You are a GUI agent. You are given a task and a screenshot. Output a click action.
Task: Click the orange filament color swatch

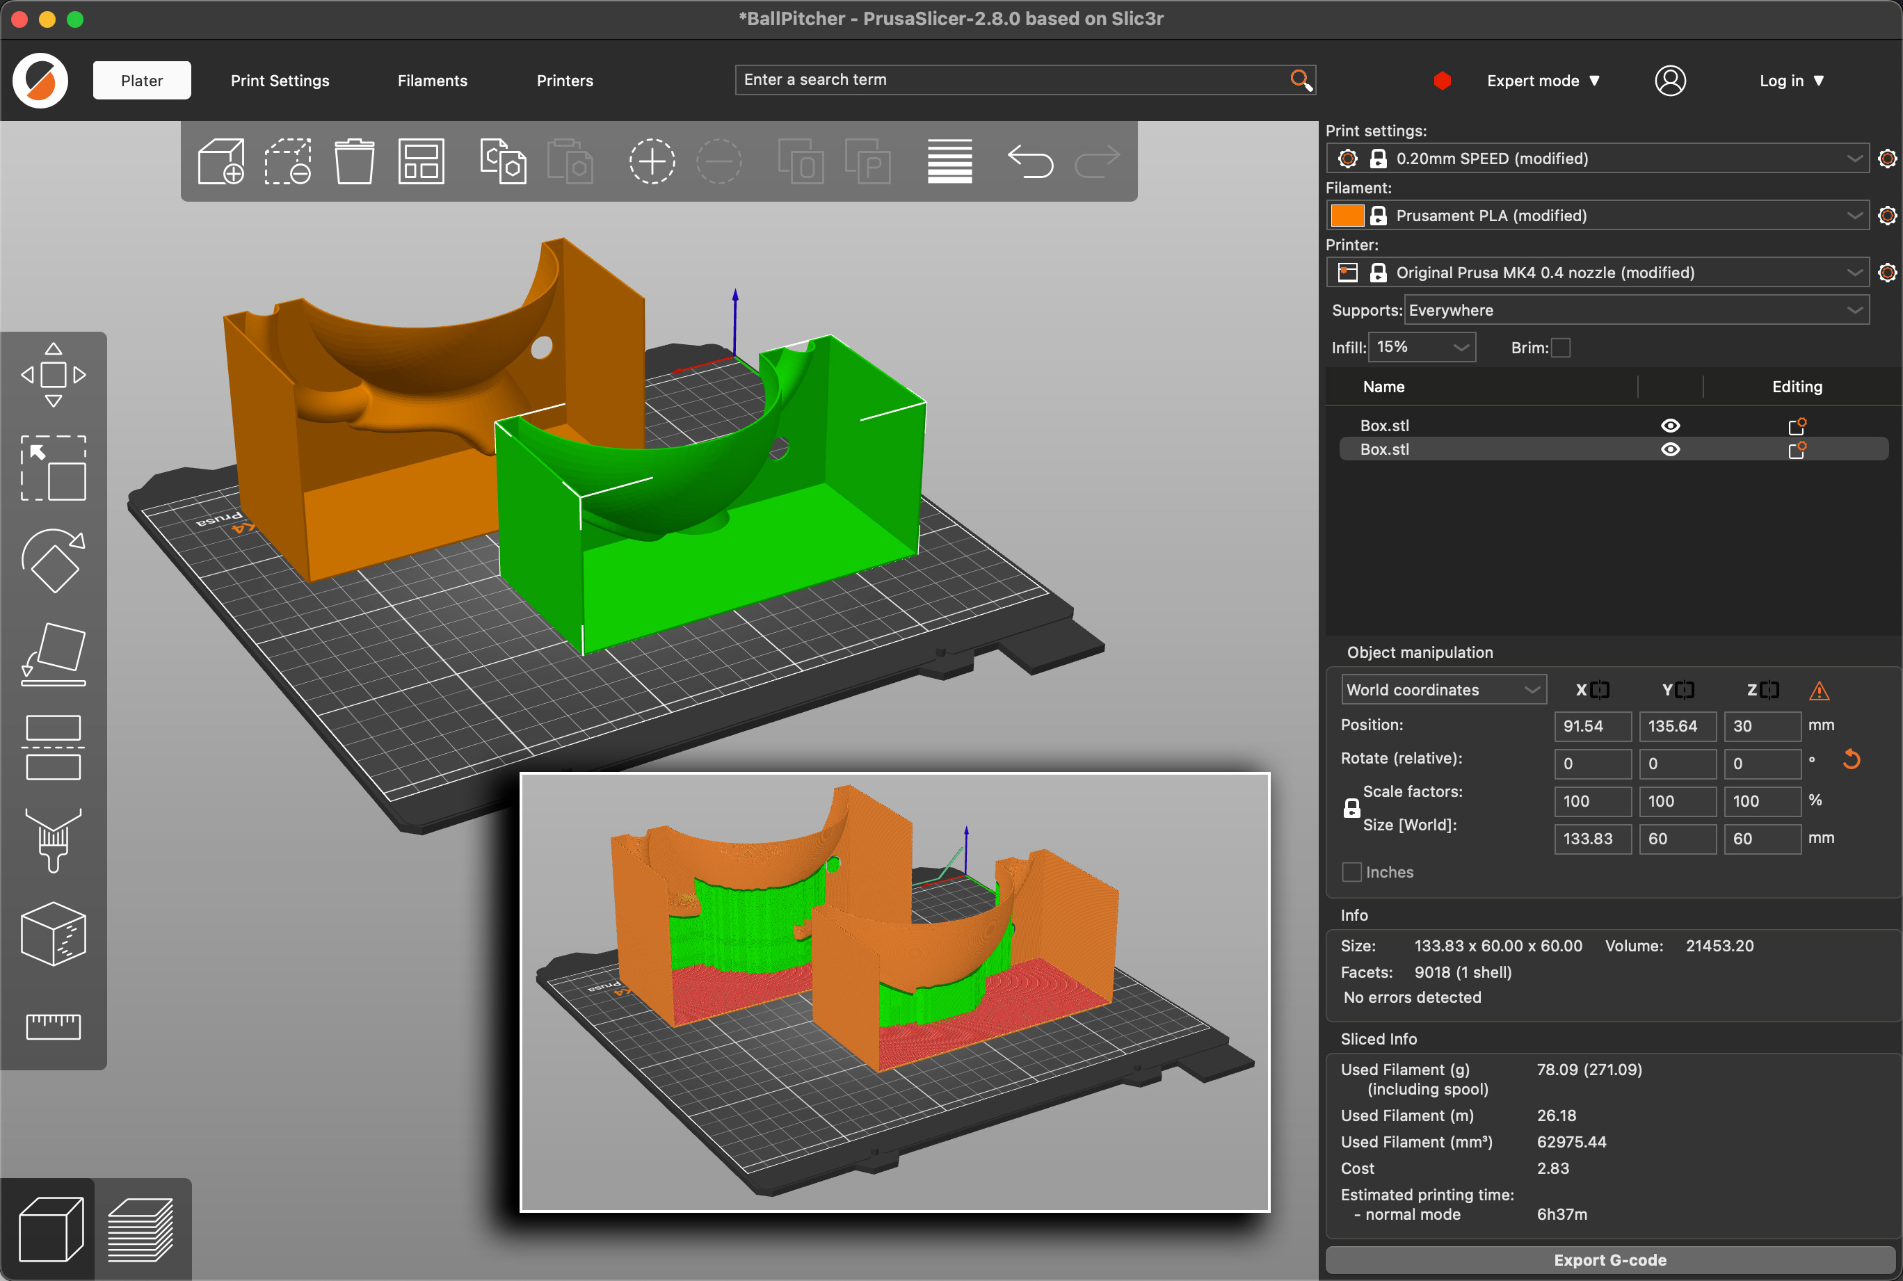pos(1347,216)
